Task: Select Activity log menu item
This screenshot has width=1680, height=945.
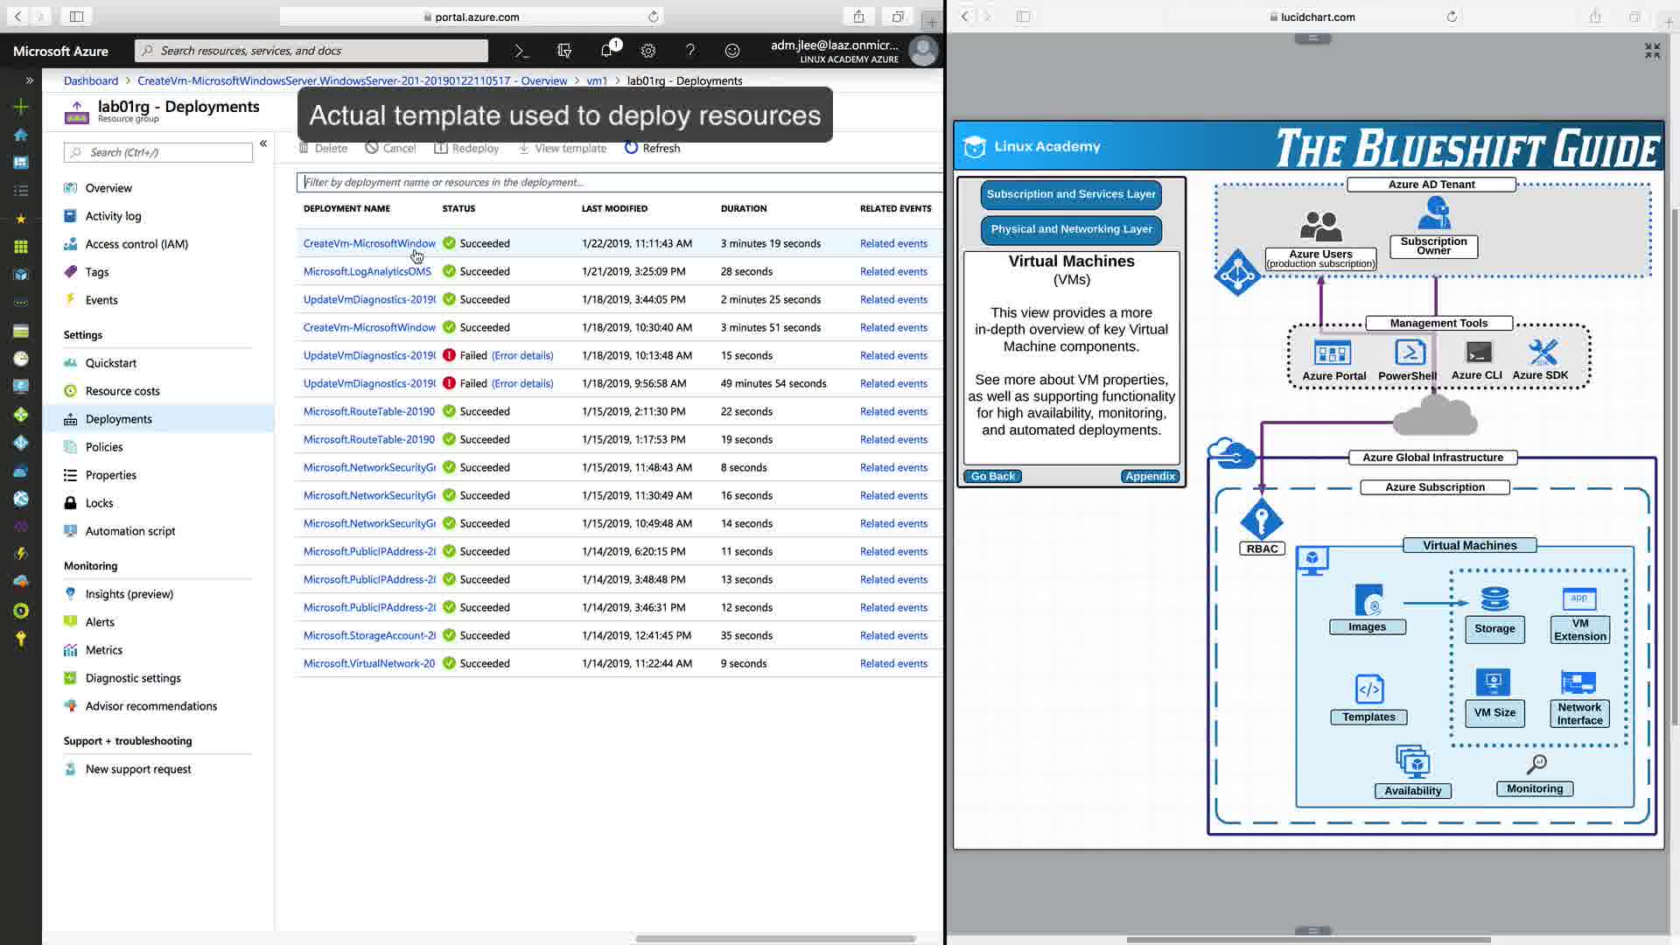Action: click(113, 216)
